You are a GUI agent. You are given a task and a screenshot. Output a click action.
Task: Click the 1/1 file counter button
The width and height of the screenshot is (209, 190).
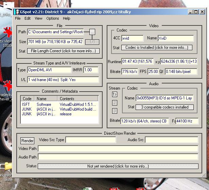[92, 42]
